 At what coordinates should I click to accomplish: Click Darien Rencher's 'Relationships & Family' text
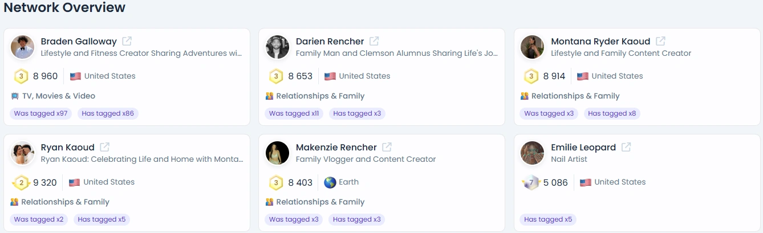coord(320,96)
